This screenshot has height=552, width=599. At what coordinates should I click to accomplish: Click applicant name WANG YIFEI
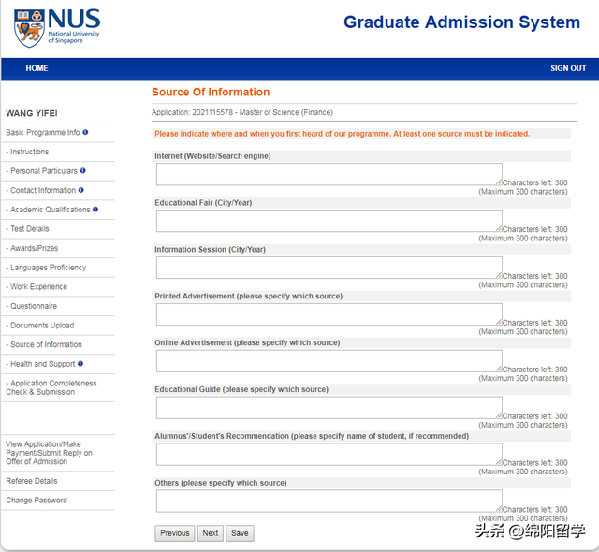tap(32, 113)
